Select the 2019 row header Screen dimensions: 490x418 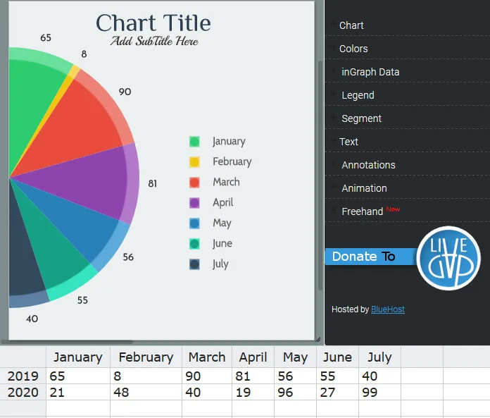[23, 376]
